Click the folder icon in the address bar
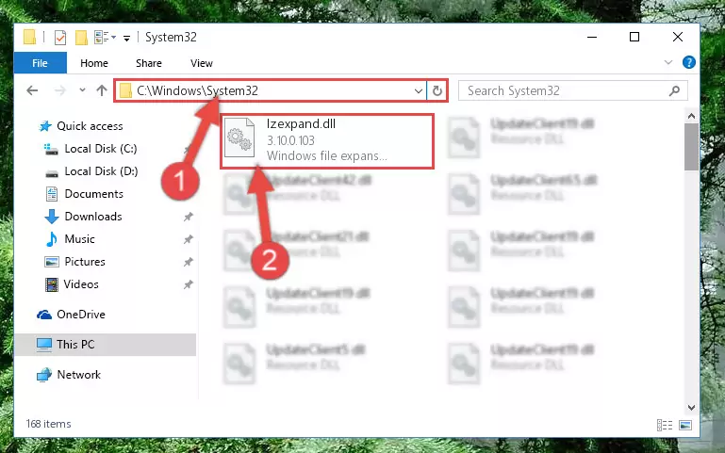 pos(124,90)
